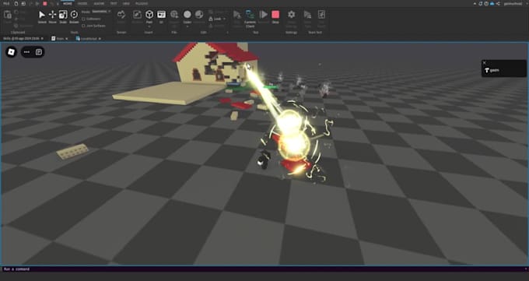529x281 pixels.
Task: Toggle the Collisions checkbox
Action: [84, 19]
